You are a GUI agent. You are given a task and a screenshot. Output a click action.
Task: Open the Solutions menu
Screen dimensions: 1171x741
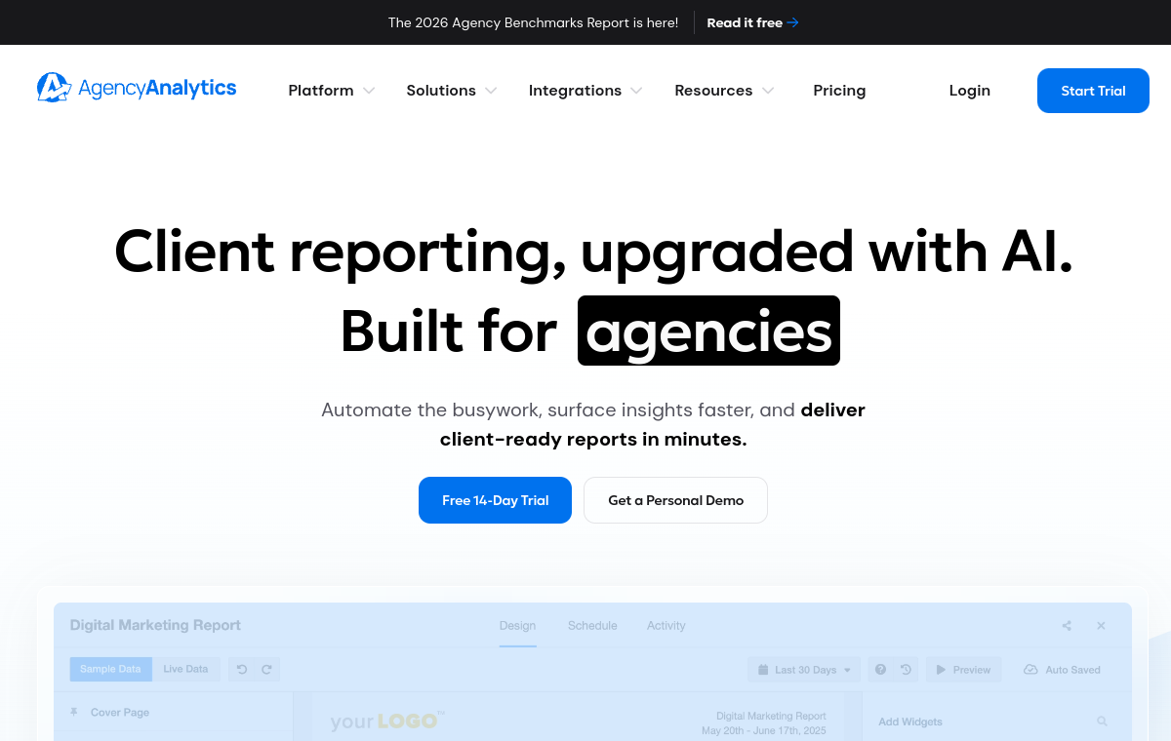[441, 91]
